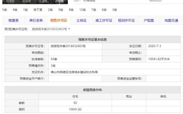Open the 楼盘表 tab
Viewport: 183px width, 114px height.
point(13,20)
